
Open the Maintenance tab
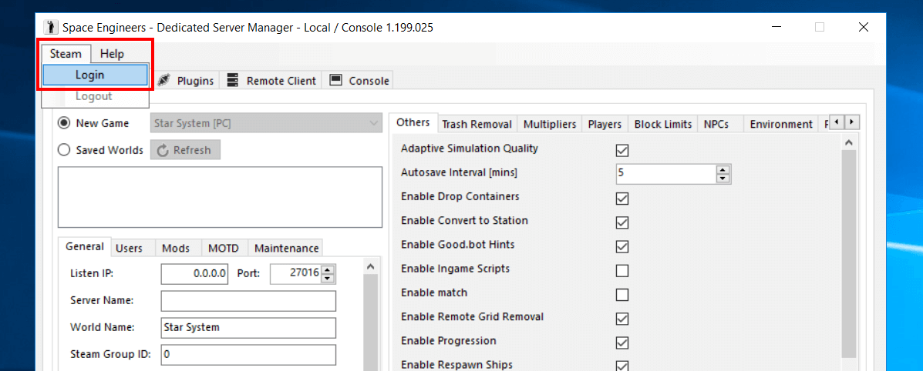click(286, 248)
